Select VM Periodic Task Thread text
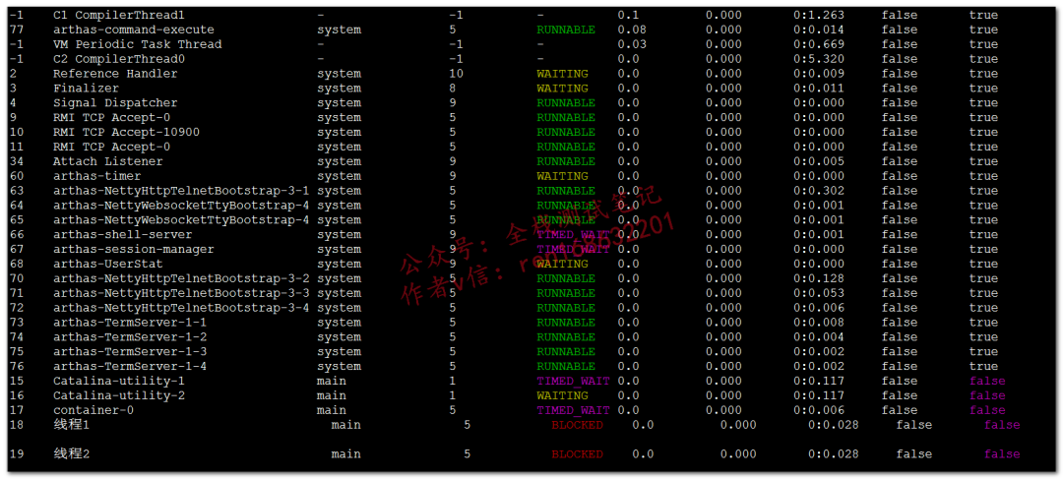 point(138,44)
